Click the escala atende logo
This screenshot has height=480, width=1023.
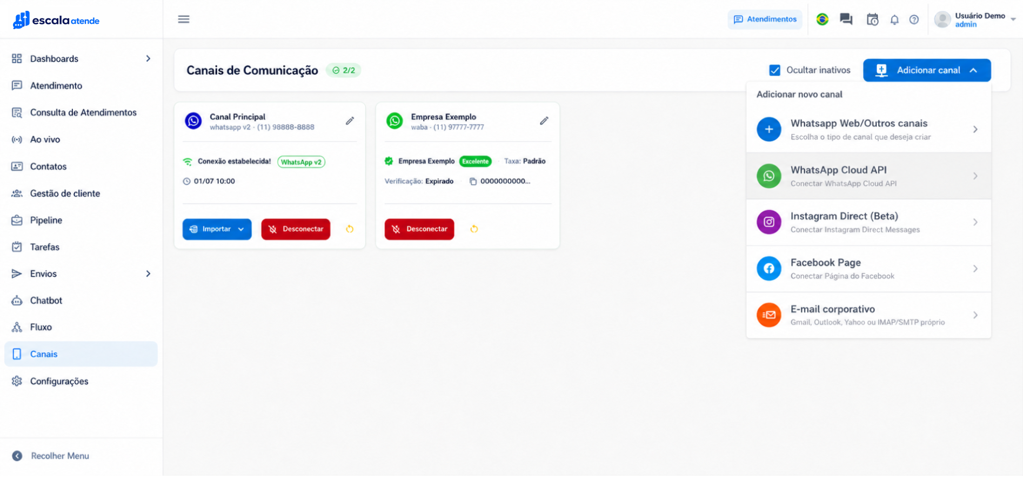click(56, 20)
